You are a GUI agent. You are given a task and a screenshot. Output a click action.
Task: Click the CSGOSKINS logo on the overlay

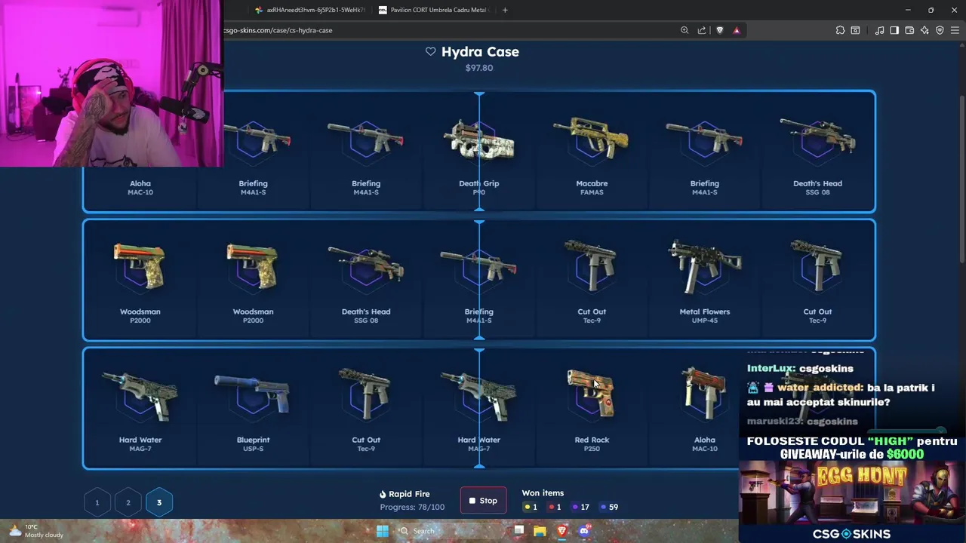pos(851,534)
